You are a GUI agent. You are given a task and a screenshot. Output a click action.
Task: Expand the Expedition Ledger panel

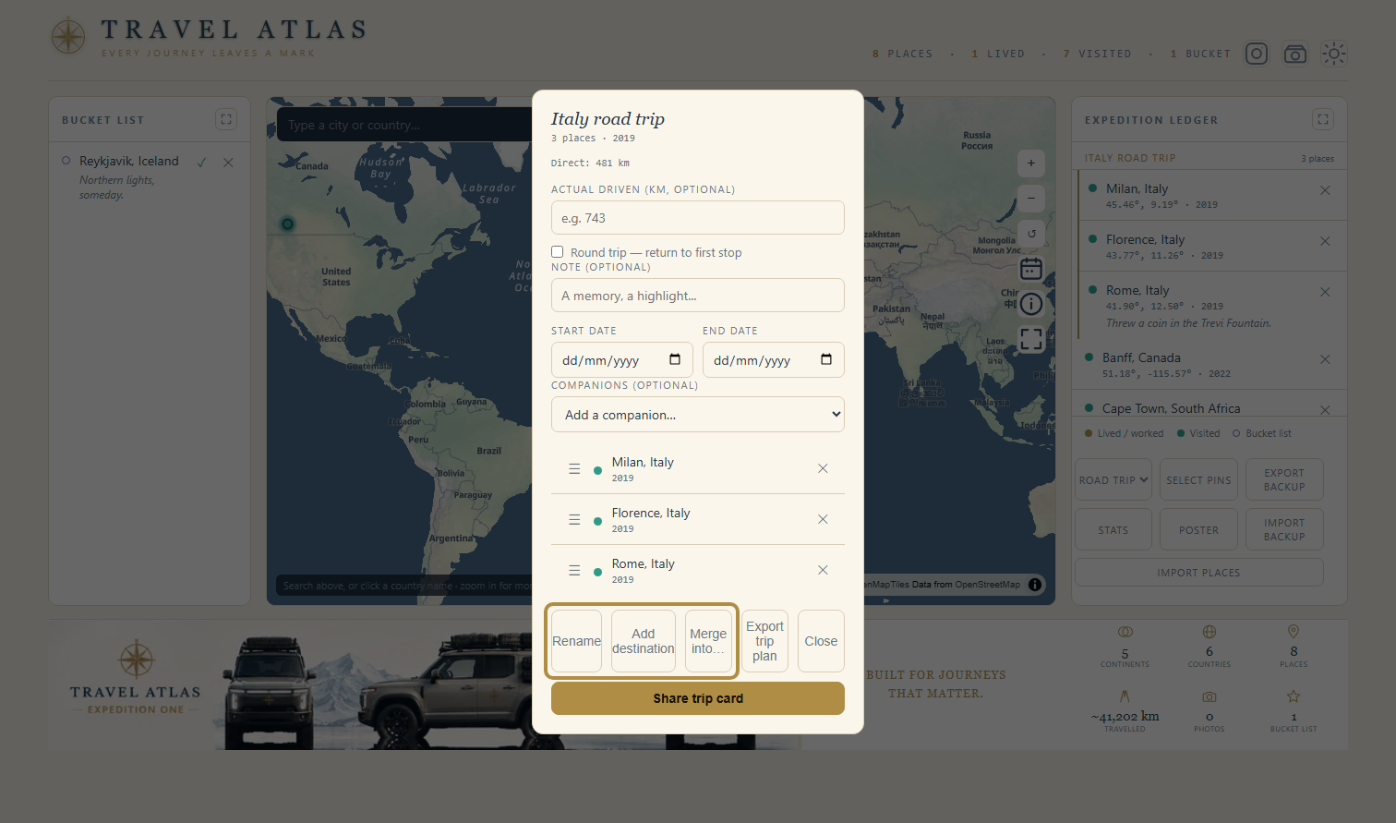pos(1323,119)
